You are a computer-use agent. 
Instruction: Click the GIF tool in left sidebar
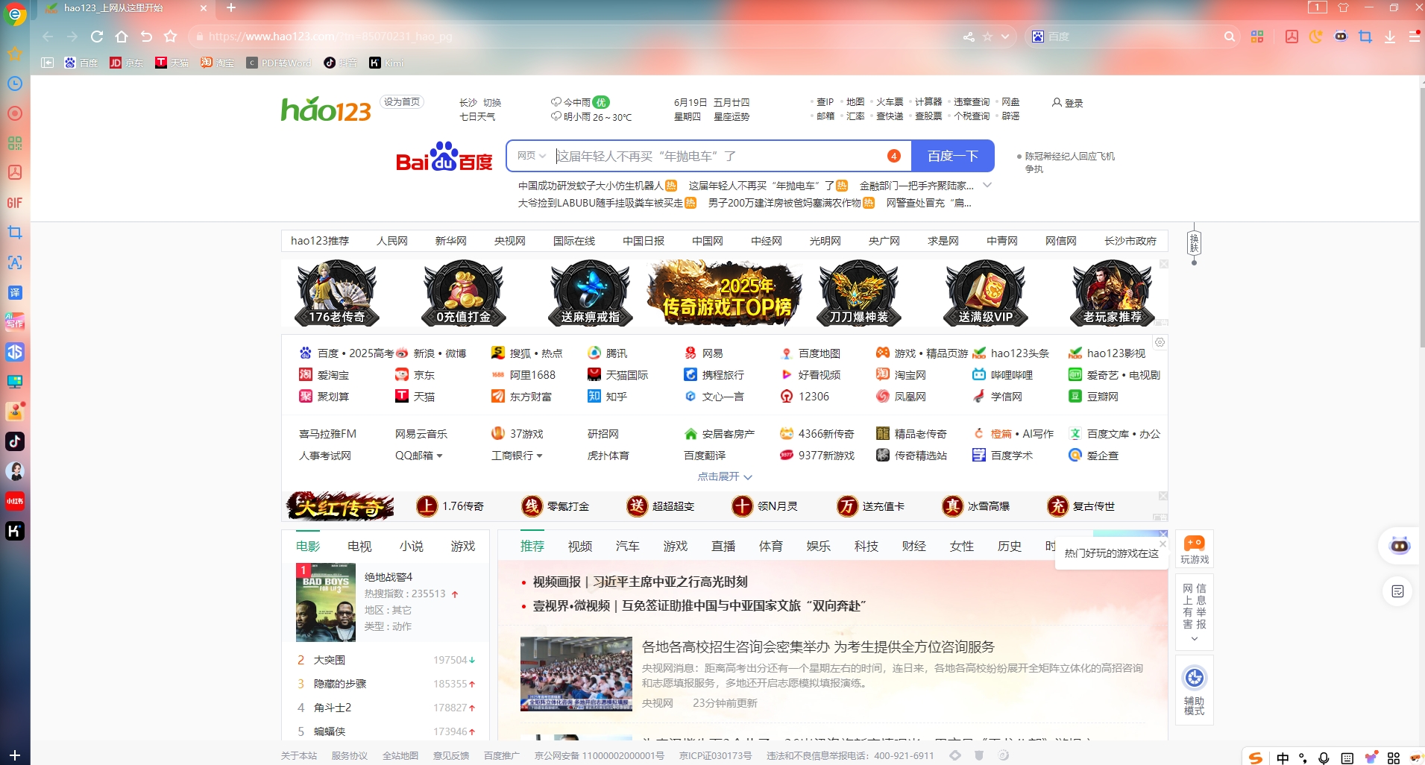(15, 203)
